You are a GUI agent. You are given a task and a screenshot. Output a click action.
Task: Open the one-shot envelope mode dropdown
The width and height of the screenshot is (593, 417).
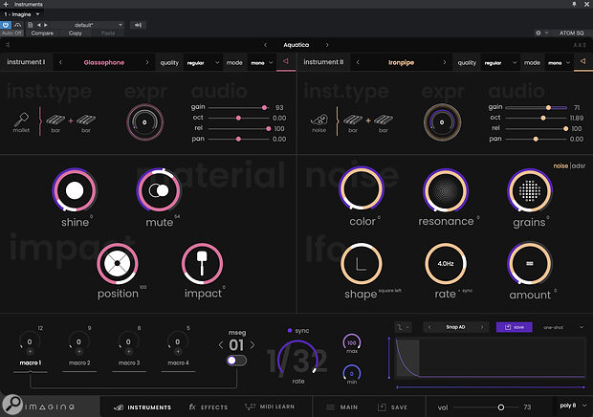point(562,327)
